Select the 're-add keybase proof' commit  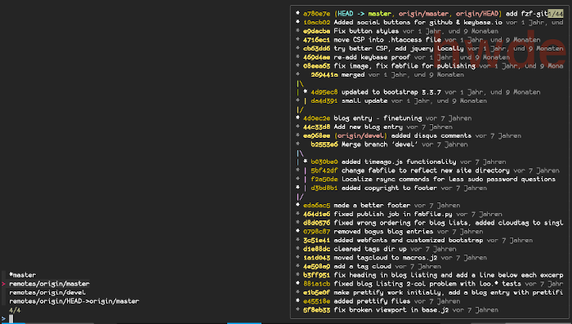click(x=372, y=57)
